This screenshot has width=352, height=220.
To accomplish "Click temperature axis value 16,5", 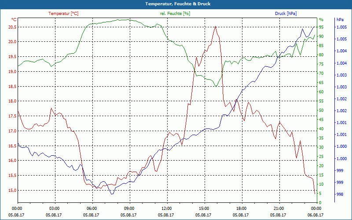I will (12, 146).
